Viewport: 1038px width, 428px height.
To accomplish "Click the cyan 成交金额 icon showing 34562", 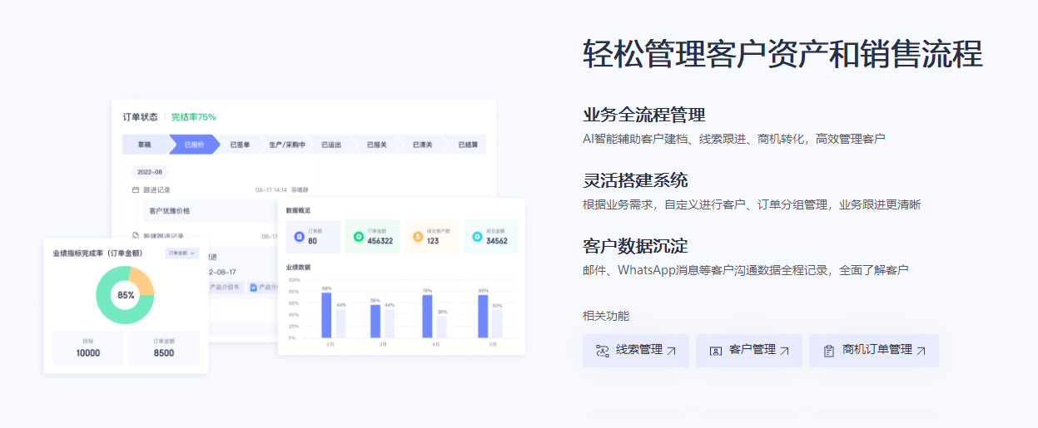I will [477, 237].
